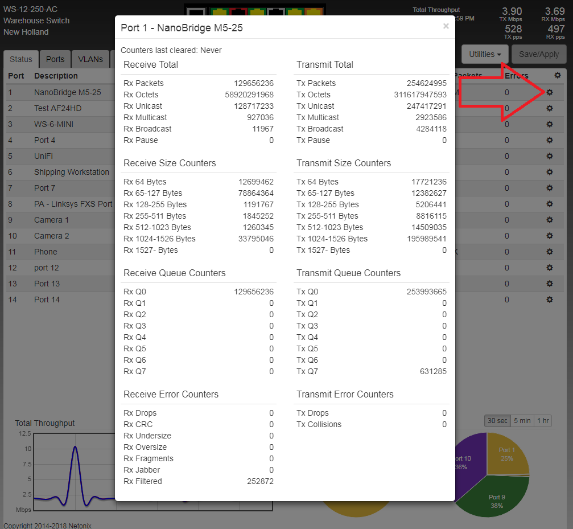Select the 5 min time range
The image size is (573, 529).
522,421
